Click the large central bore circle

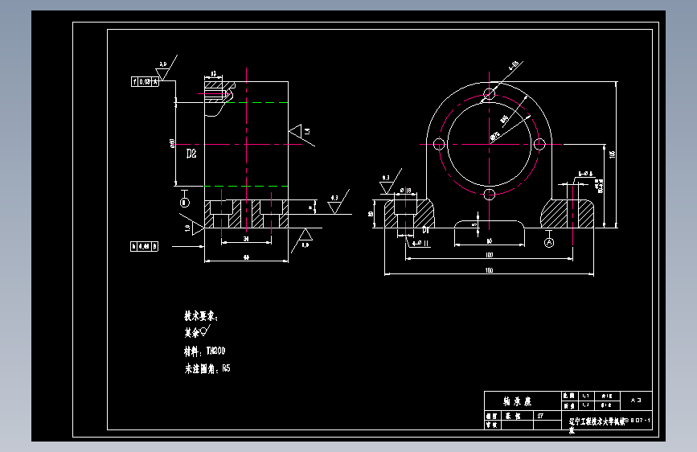(490, 144)
